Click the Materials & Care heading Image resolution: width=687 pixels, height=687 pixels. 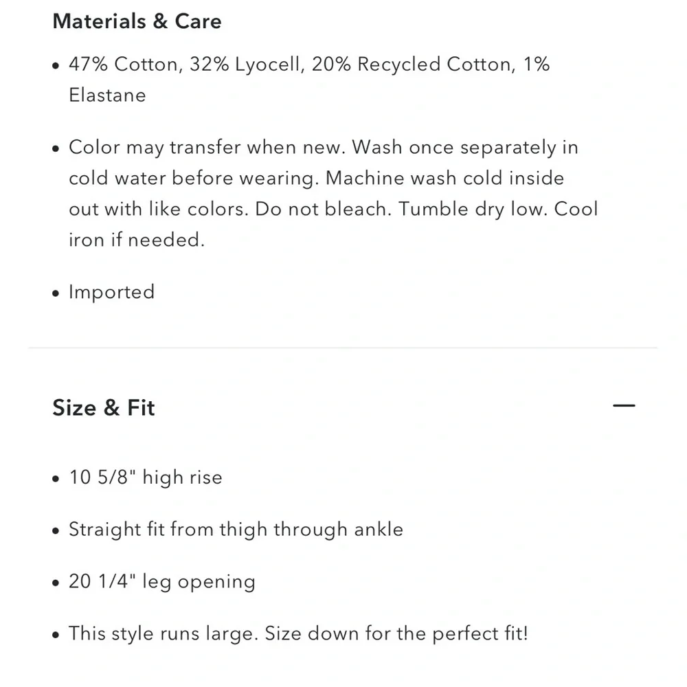[137, 21]
